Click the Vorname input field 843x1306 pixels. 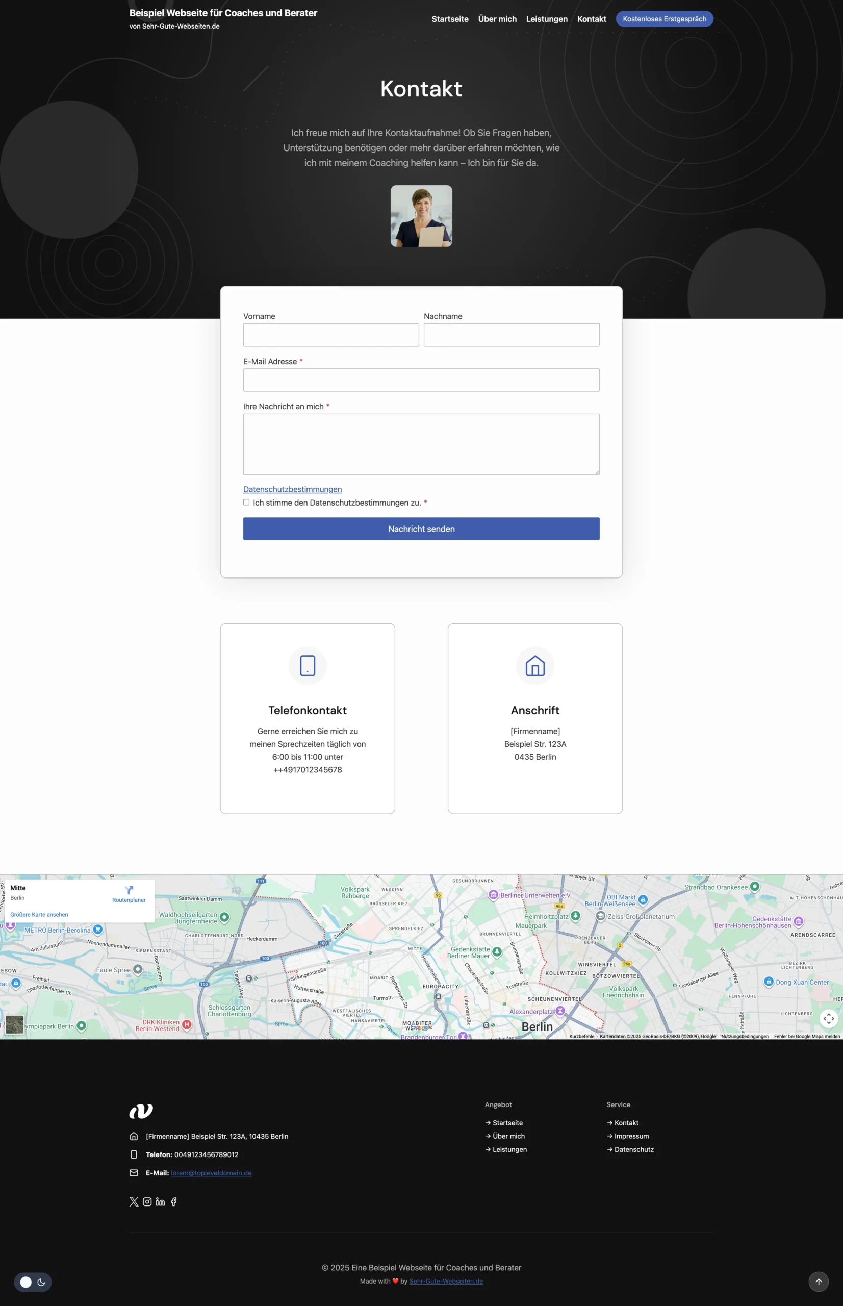(330, 335)
